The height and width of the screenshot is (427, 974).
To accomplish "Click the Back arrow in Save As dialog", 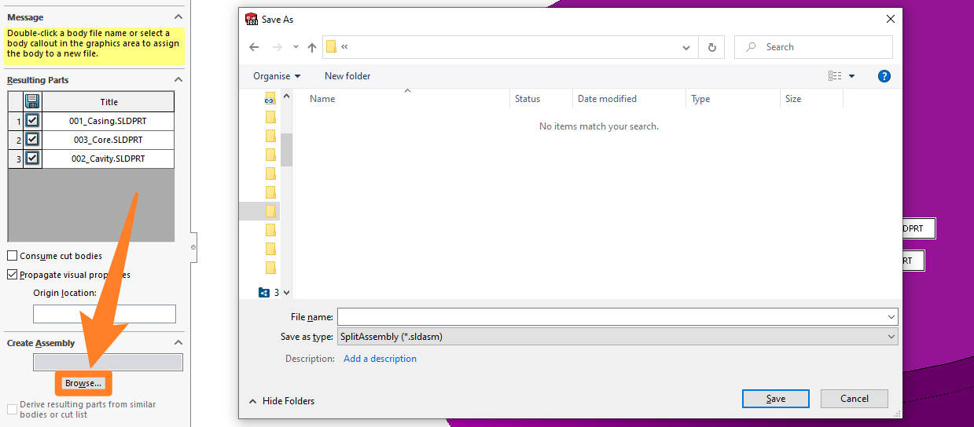I will pyautogui.click(x=254, y=47).
